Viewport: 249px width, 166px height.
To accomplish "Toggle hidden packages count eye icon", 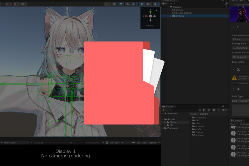I will point(225,110).
